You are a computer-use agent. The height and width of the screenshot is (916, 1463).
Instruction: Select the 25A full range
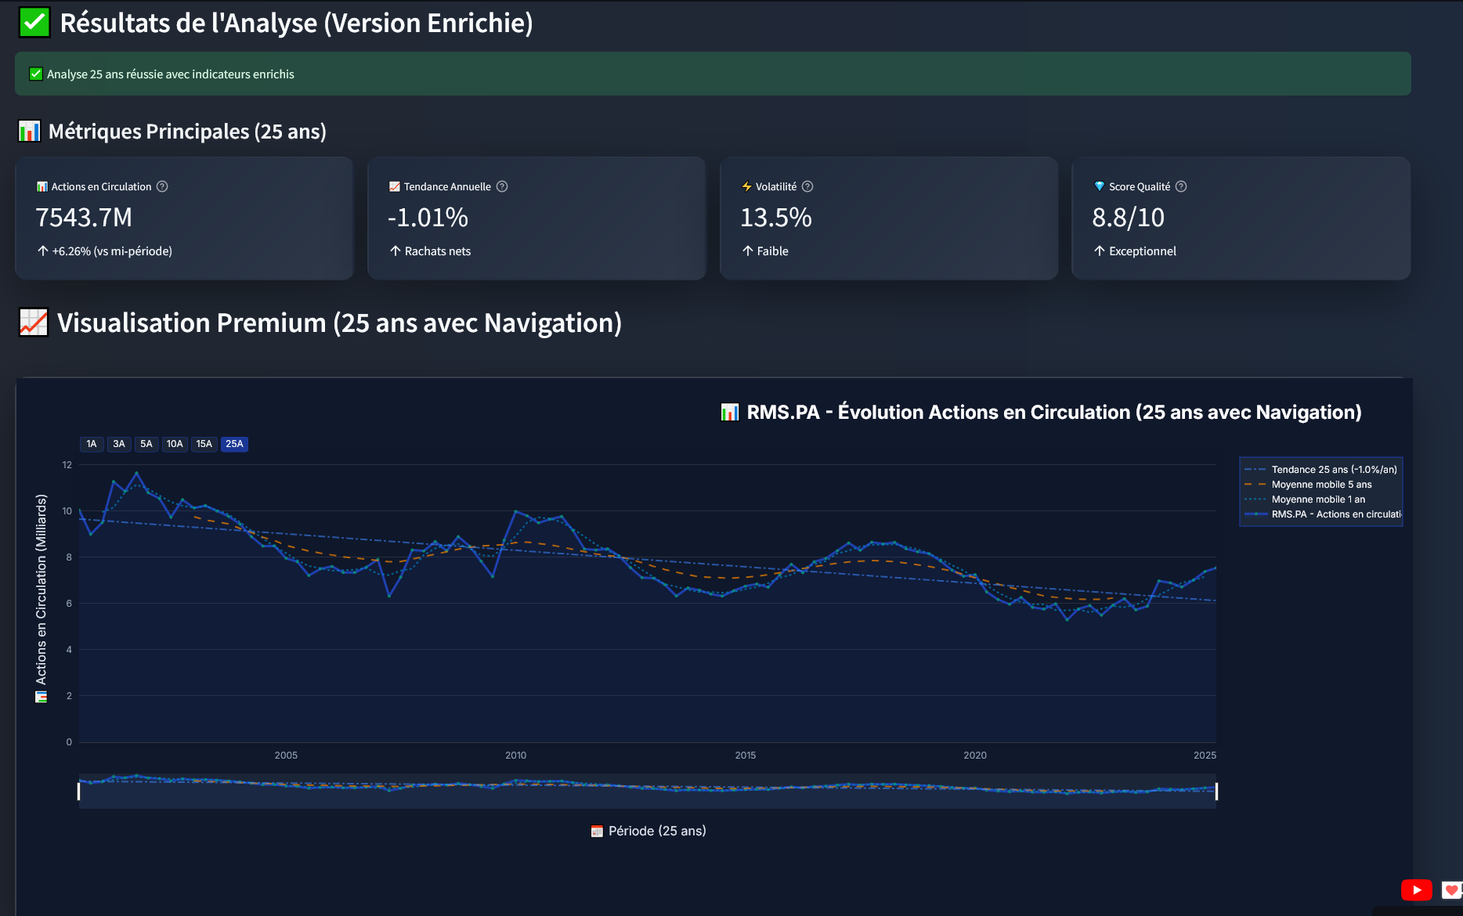[234, 444]
